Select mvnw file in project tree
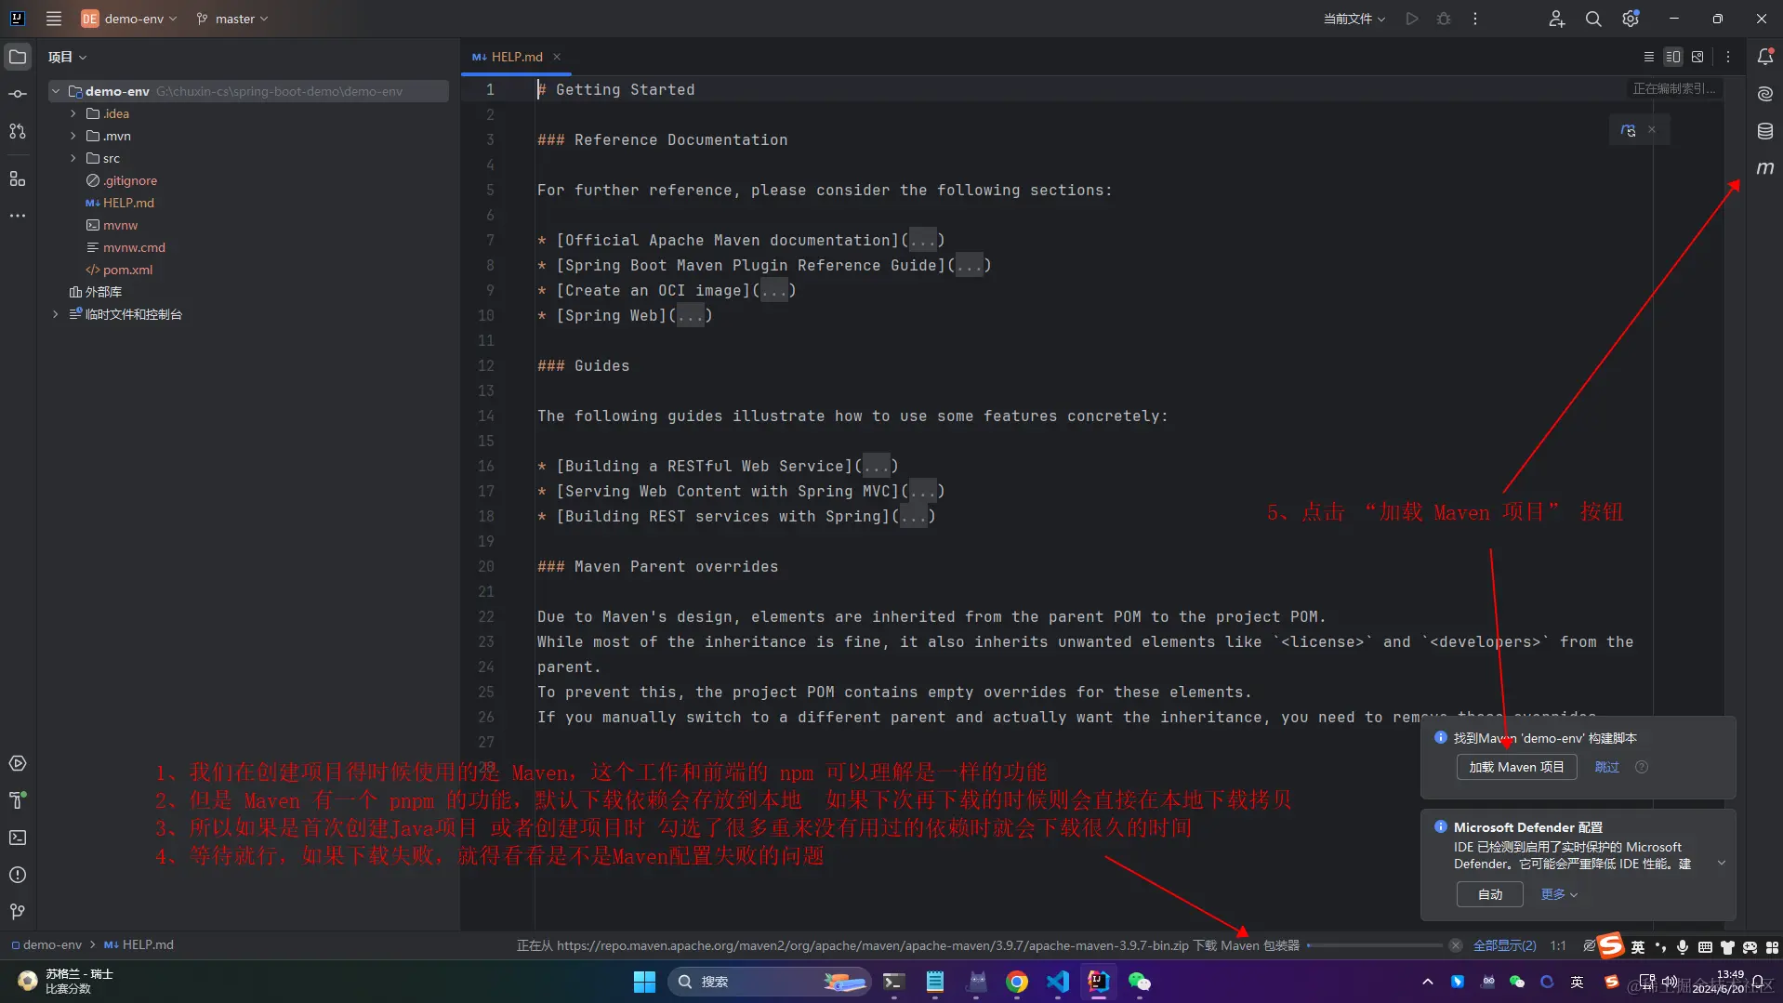 point(112,225)
